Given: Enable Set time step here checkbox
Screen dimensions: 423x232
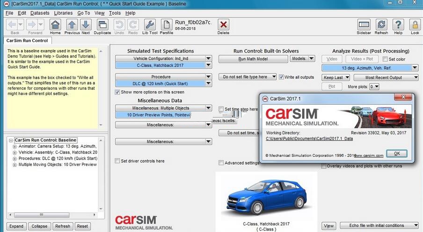Looking at the screenshot, I should (x=221, y=109).
